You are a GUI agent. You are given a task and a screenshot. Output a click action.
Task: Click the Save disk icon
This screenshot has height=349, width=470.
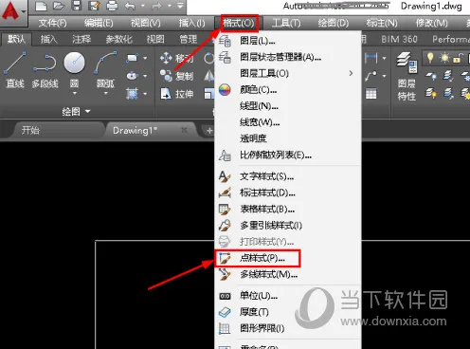(x=77, y=6)
